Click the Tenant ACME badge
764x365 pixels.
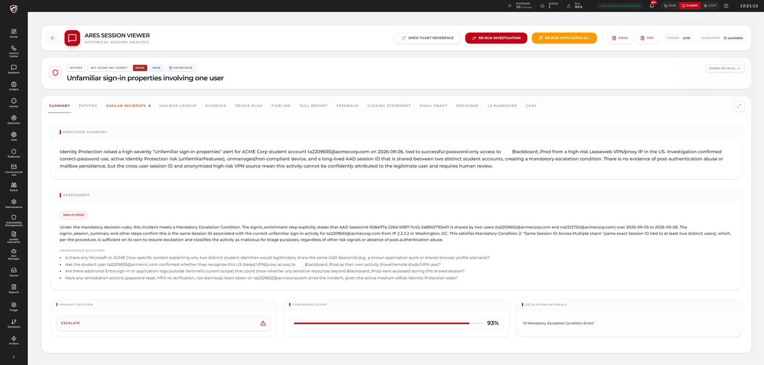[678, 38]
